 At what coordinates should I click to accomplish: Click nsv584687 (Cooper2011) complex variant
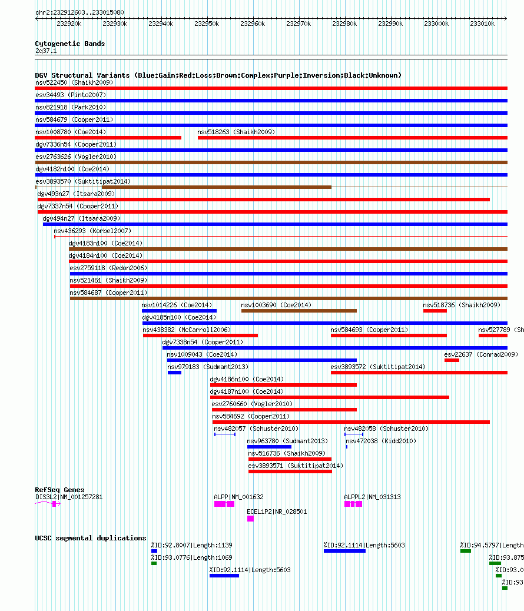pyautogui.click(x=288, y=298)
